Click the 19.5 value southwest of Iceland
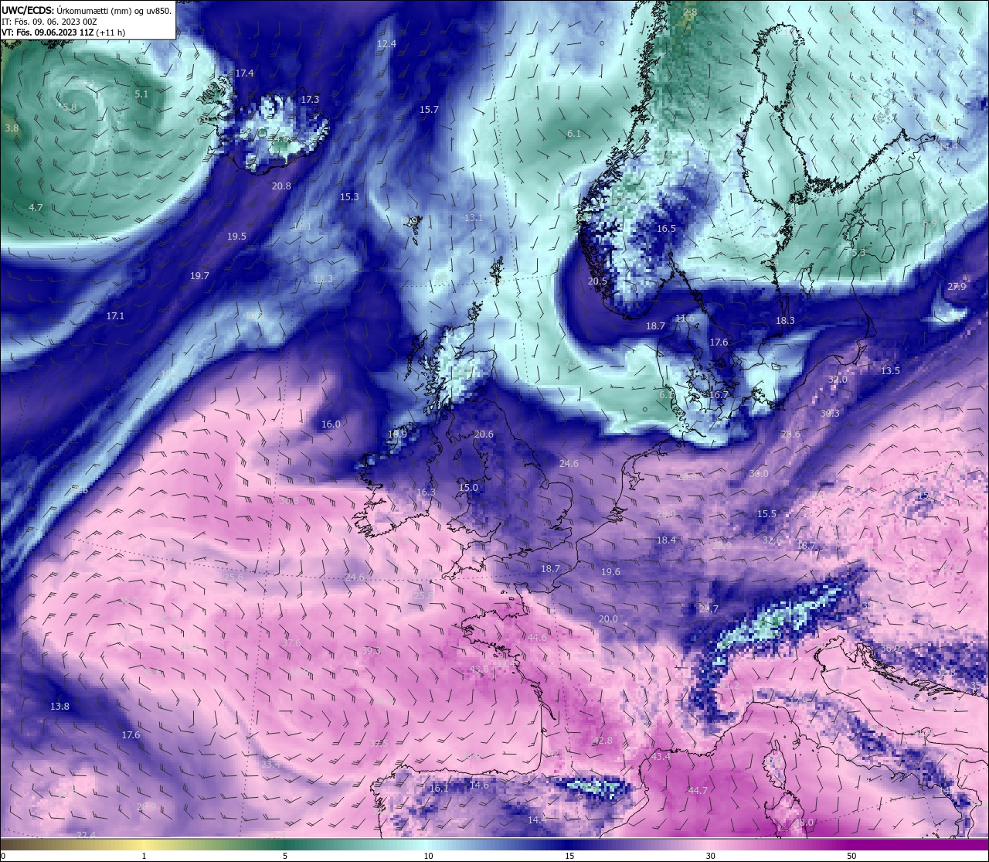 [236, 237]
